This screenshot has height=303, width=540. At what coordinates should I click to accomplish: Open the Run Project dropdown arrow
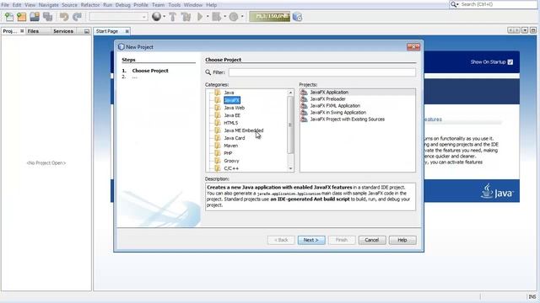coord(208,17)
